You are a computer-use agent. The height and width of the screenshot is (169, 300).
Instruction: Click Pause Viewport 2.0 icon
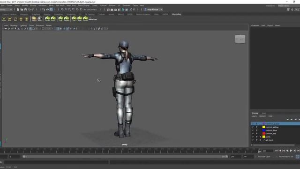click(135, 9)
